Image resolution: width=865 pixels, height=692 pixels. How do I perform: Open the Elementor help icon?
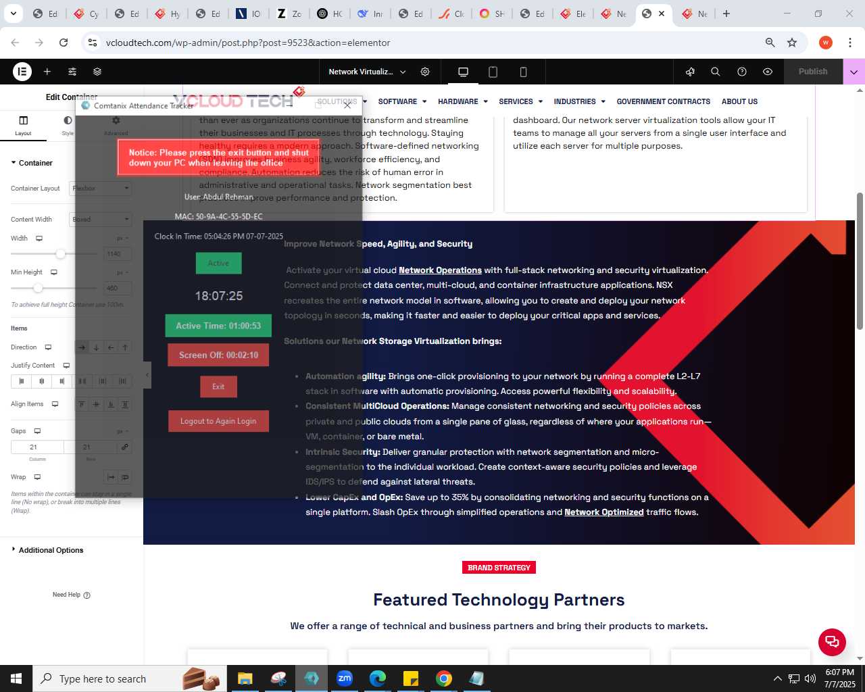[x=742, y=72]
